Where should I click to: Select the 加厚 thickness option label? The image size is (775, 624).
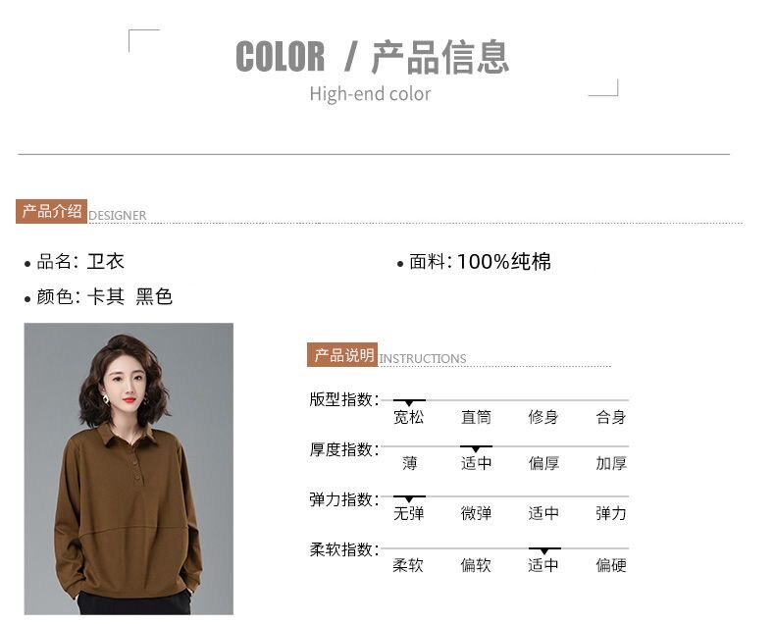click(x=611, y=463)
